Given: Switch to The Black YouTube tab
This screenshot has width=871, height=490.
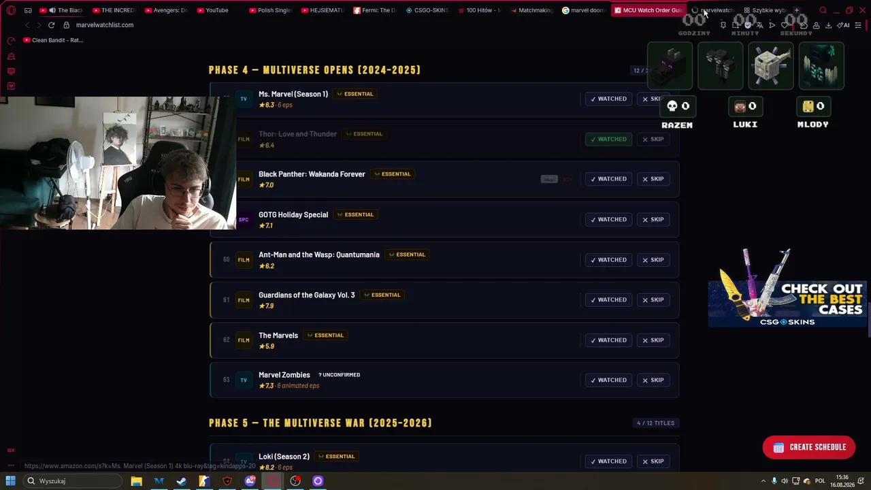Looking at the screenshot, I should pyautogui.click(x=63, y=10).
